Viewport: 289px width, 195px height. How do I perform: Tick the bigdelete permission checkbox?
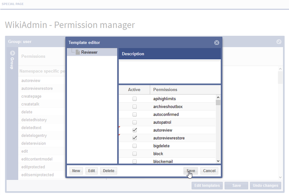(x=135, y=146)
